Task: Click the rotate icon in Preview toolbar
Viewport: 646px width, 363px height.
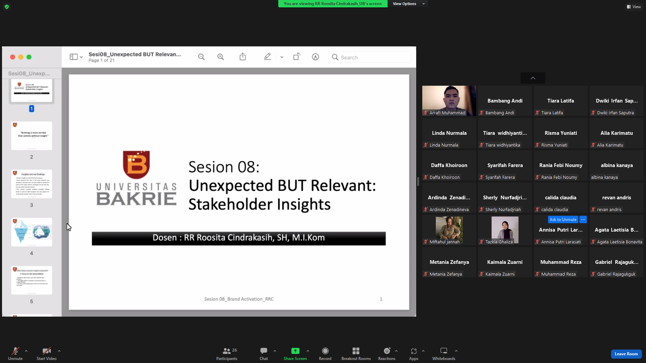Action: (x=296, y=56)
